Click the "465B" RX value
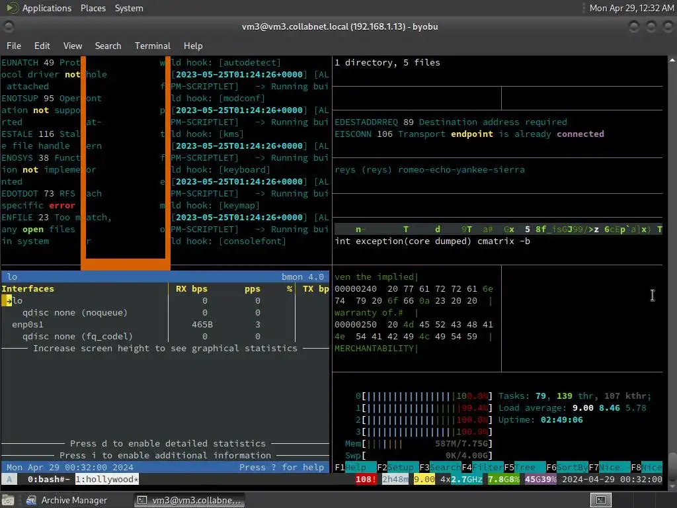The image size is (677, 508). tap(202, 324)
